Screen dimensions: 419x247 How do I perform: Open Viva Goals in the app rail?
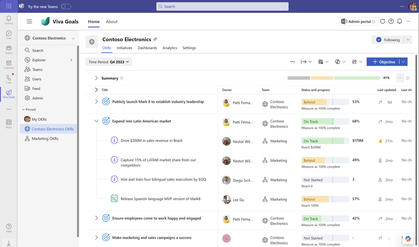8,94
